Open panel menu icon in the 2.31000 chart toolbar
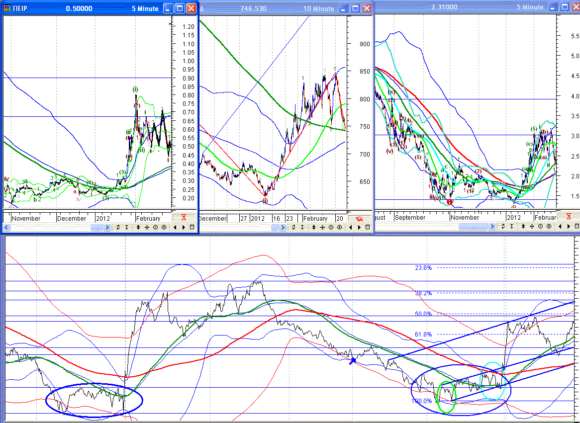Image resolution: width=580 pixels, height=423 pixels. (577, 226)
